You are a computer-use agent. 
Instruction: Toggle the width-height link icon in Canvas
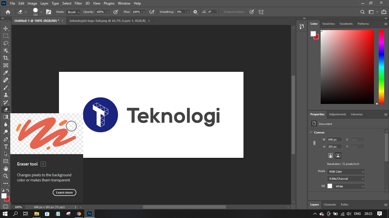point(314,143)
